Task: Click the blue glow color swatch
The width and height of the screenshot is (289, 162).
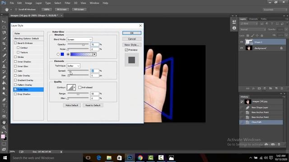Action: tap(62, 54)
